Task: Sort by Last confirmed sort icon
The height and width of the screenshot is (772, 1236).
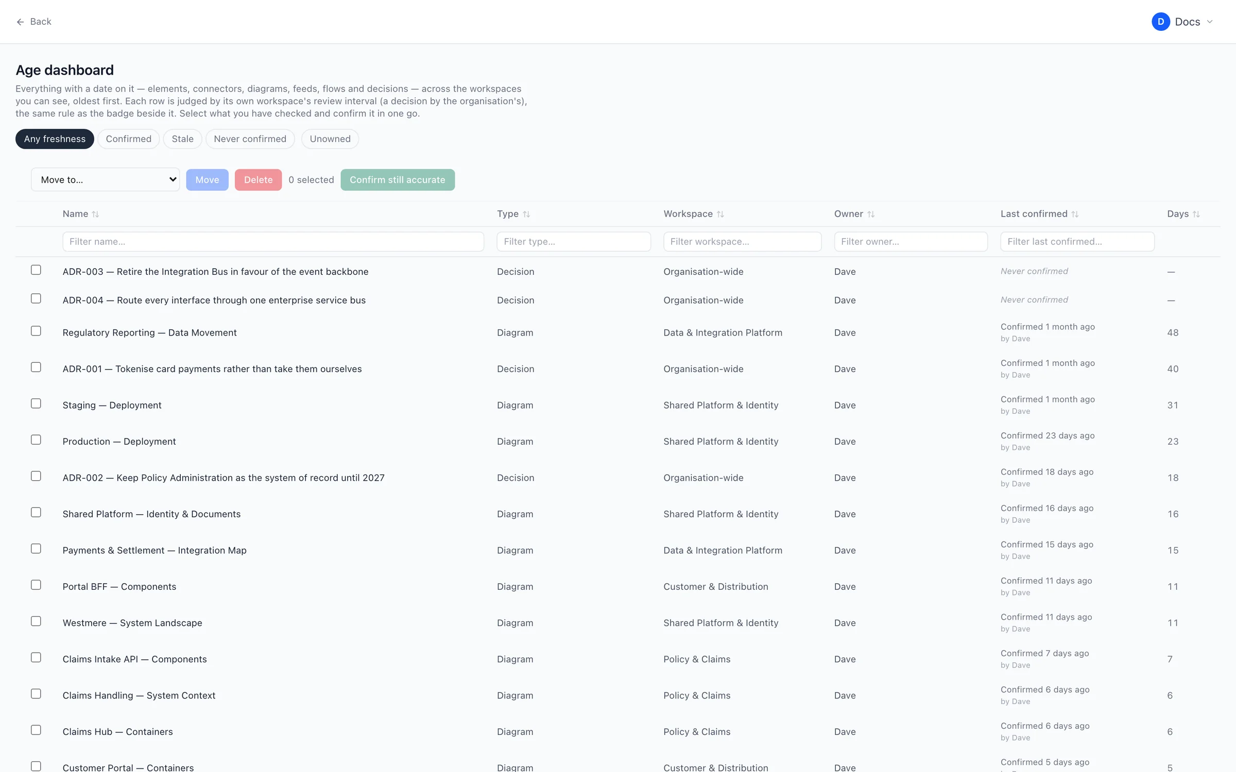Action: [1075, 214]
